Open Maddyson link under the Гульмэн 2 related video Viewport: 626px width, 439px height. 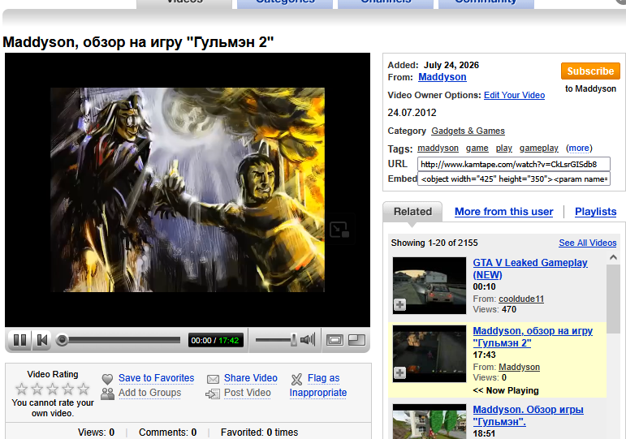click(x=519, y=367)
